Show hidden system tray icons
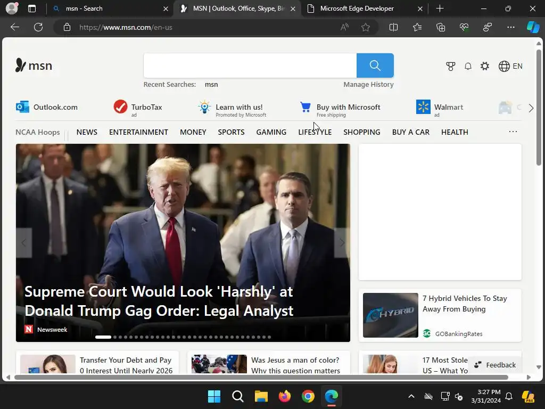Image resolution: width=545 pixels, height=409 pixels. pos(411,396)
